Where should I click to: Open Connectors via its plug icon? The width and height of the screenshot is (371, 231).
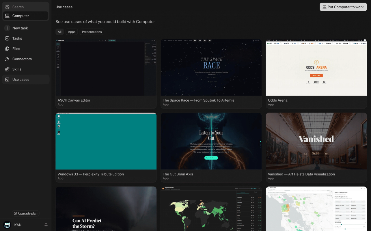click(x=7, y=59)
